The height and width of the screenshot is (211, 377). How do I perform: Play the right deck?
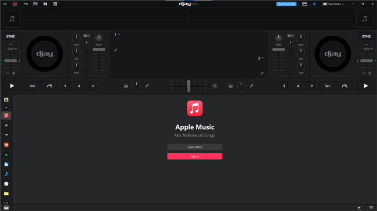click(365, 86)
